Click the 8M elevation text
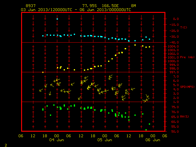Viewport: 196px width, 147px height. (134, 6)
